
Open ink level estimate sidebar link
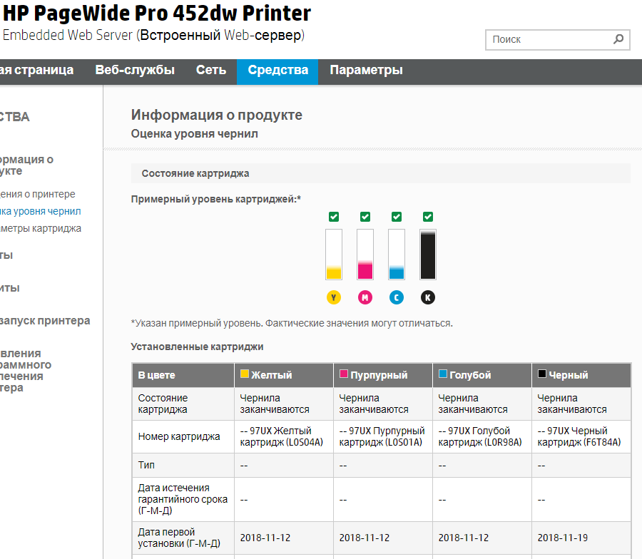40,211
